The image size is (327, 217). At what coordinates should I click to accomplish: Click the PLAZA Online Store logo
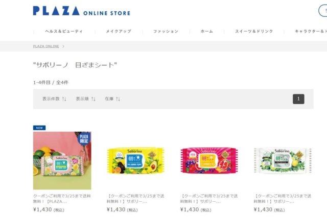[81, 11]
